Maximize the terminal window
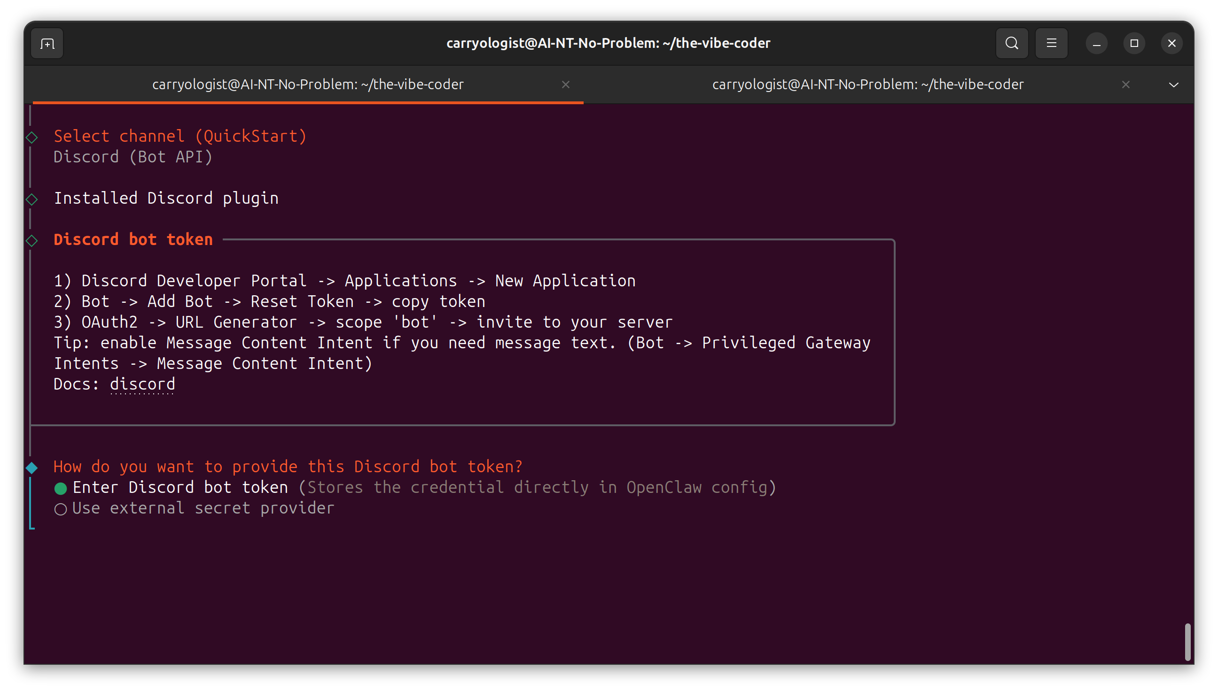This screenshot has height=691, width=1218. 1134,44
